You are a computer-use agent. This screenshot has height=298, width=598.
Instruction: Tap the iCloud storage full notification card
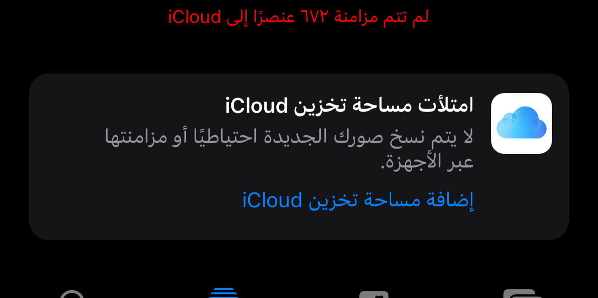pos(299,156)
